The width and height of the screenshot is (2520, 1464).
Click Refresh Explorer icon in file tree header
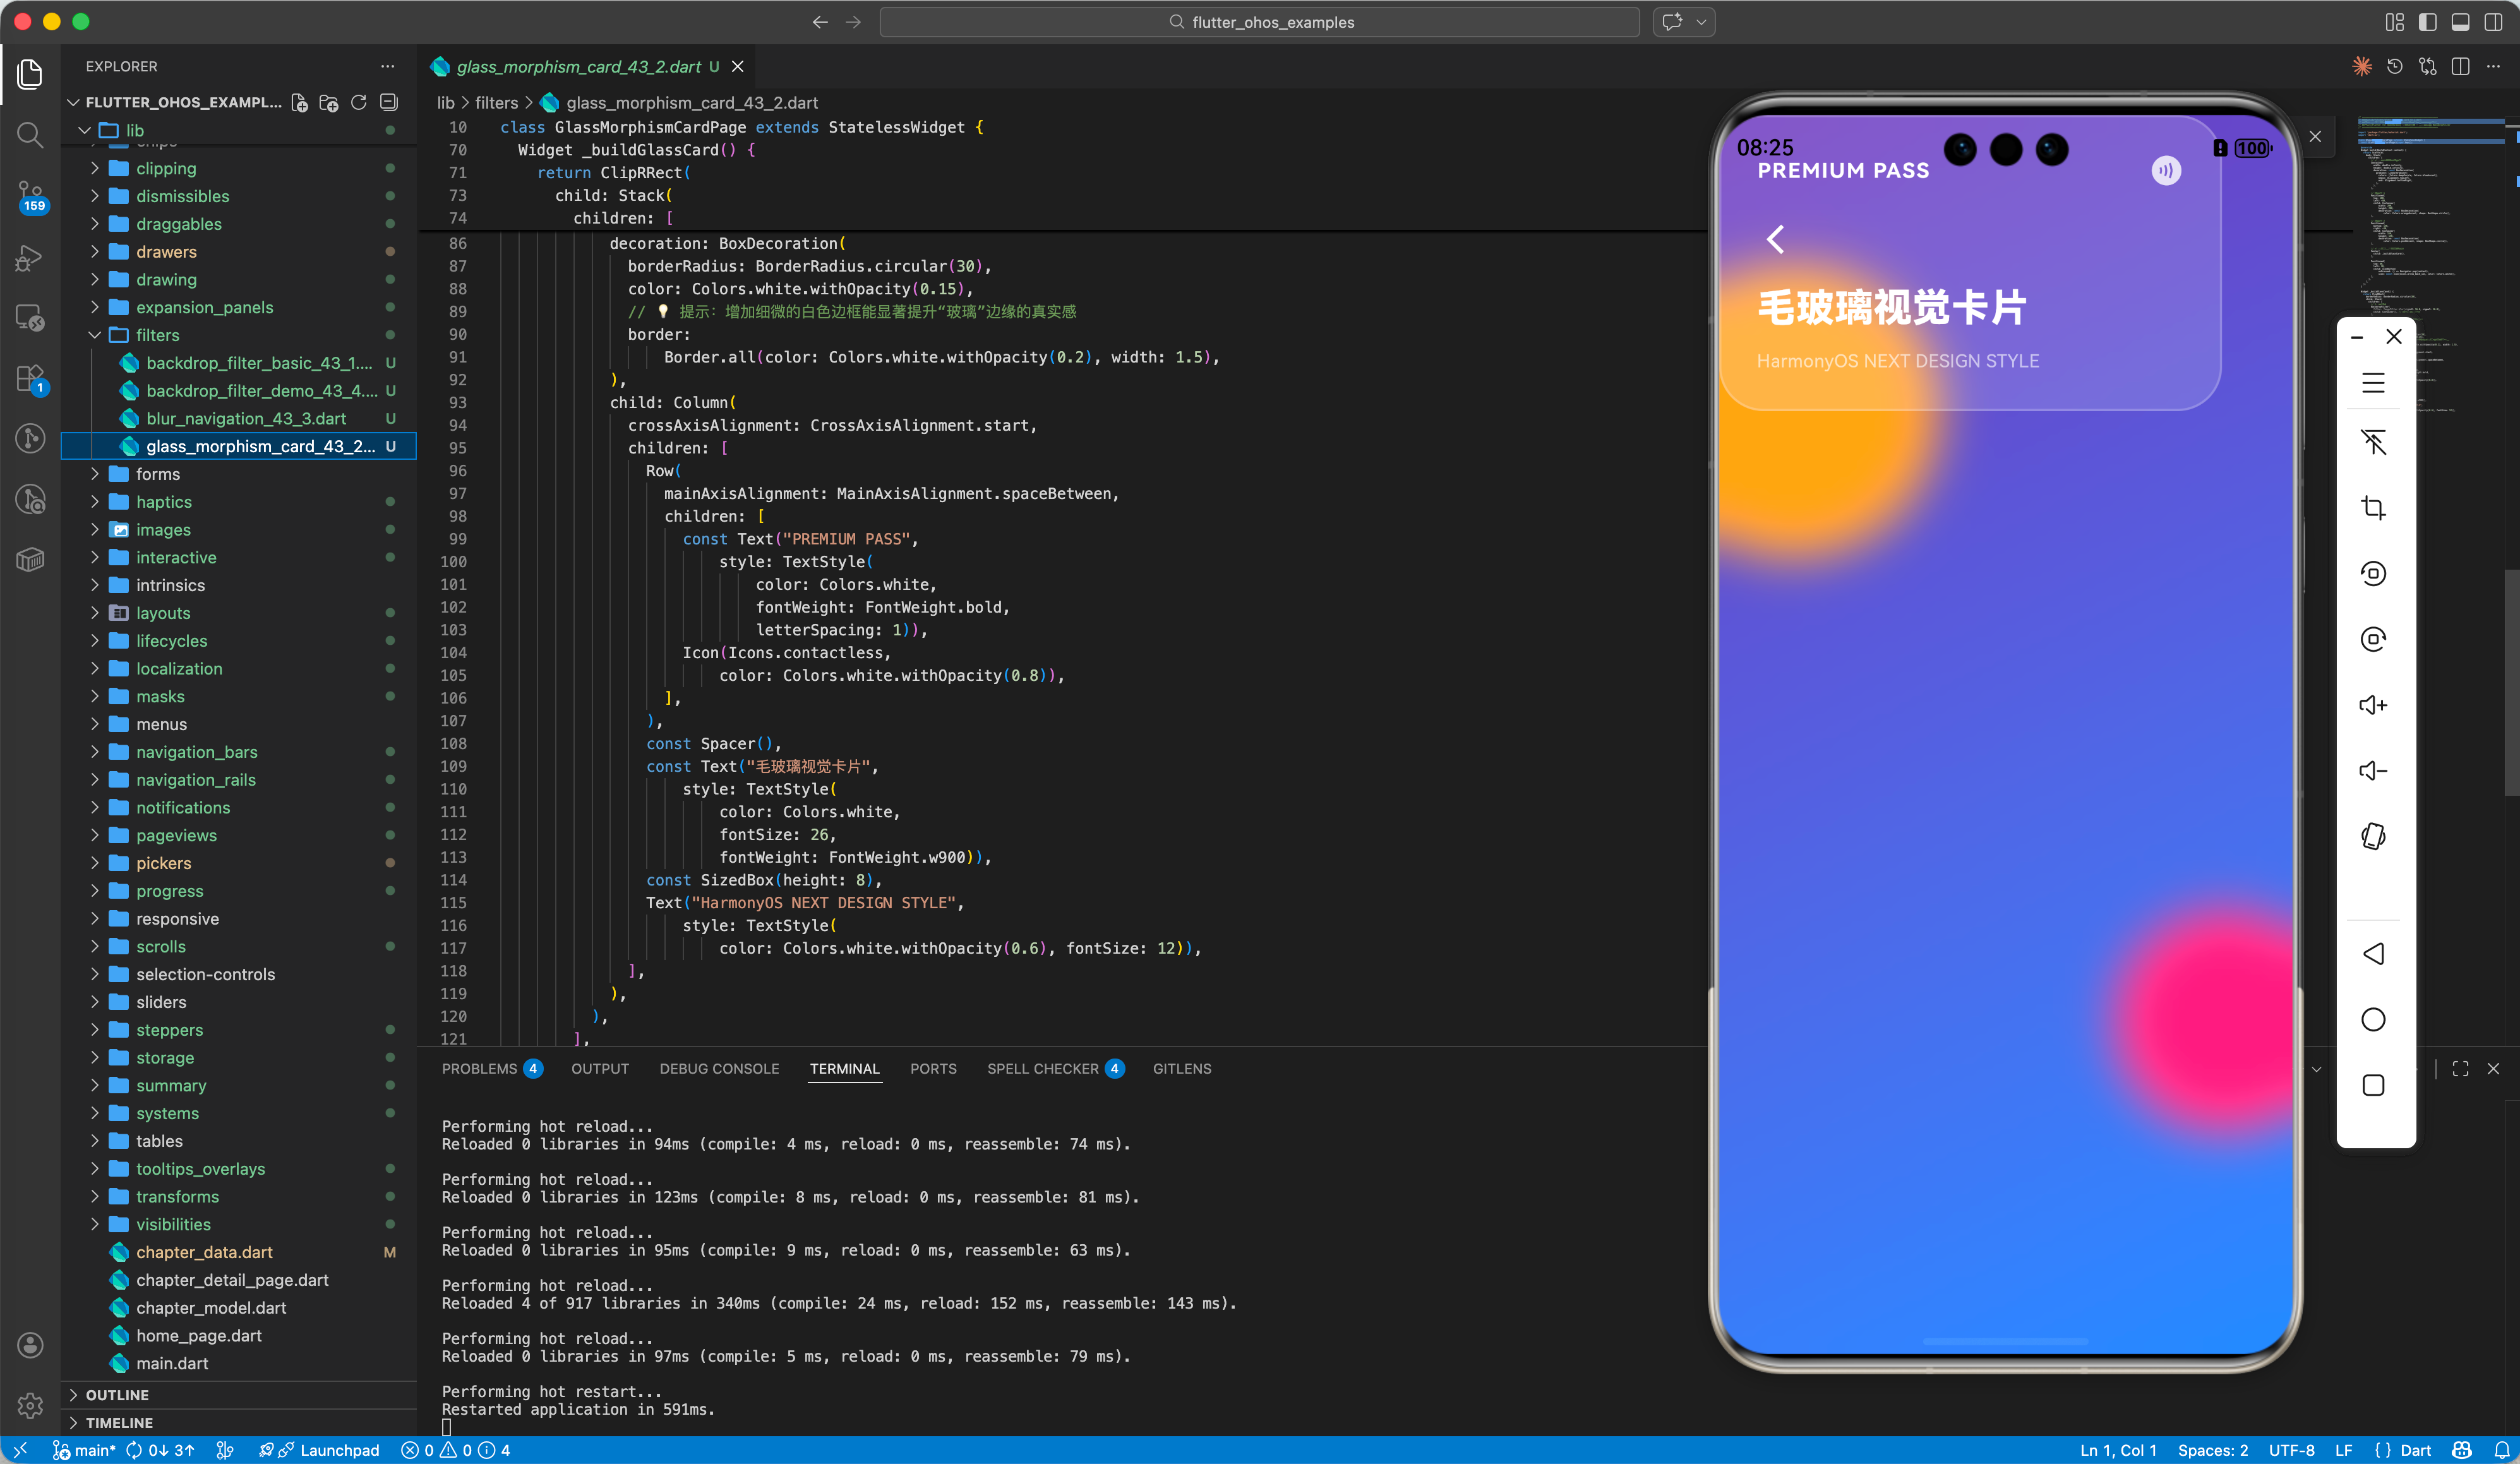[358, 102]
